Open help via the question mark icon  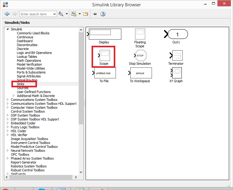click(103, 14)
